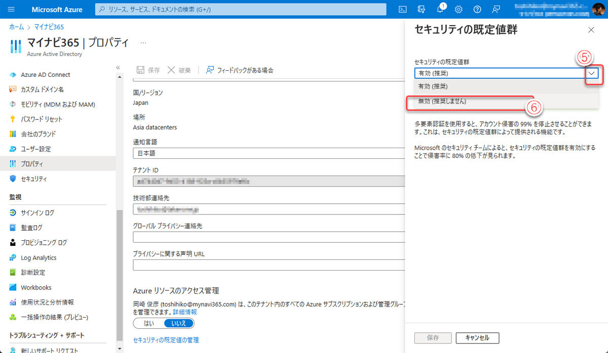Click the Asia datacenters value
The image size is (608, 353).
[x=155, y=127]
